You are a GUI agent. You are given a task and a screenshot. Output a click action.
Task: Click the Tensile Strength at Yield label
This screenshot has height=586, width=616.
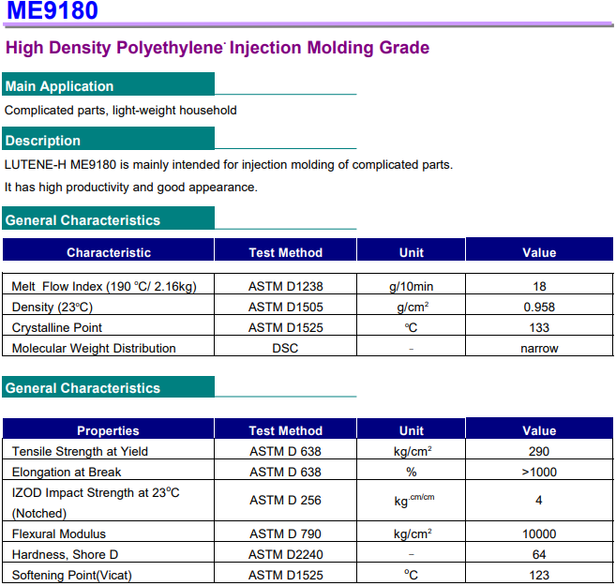point(80,451)
